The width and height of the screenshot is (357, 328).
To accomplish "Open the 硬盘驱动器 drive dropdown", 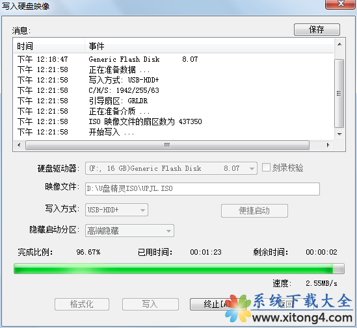I will pos(171,168).
